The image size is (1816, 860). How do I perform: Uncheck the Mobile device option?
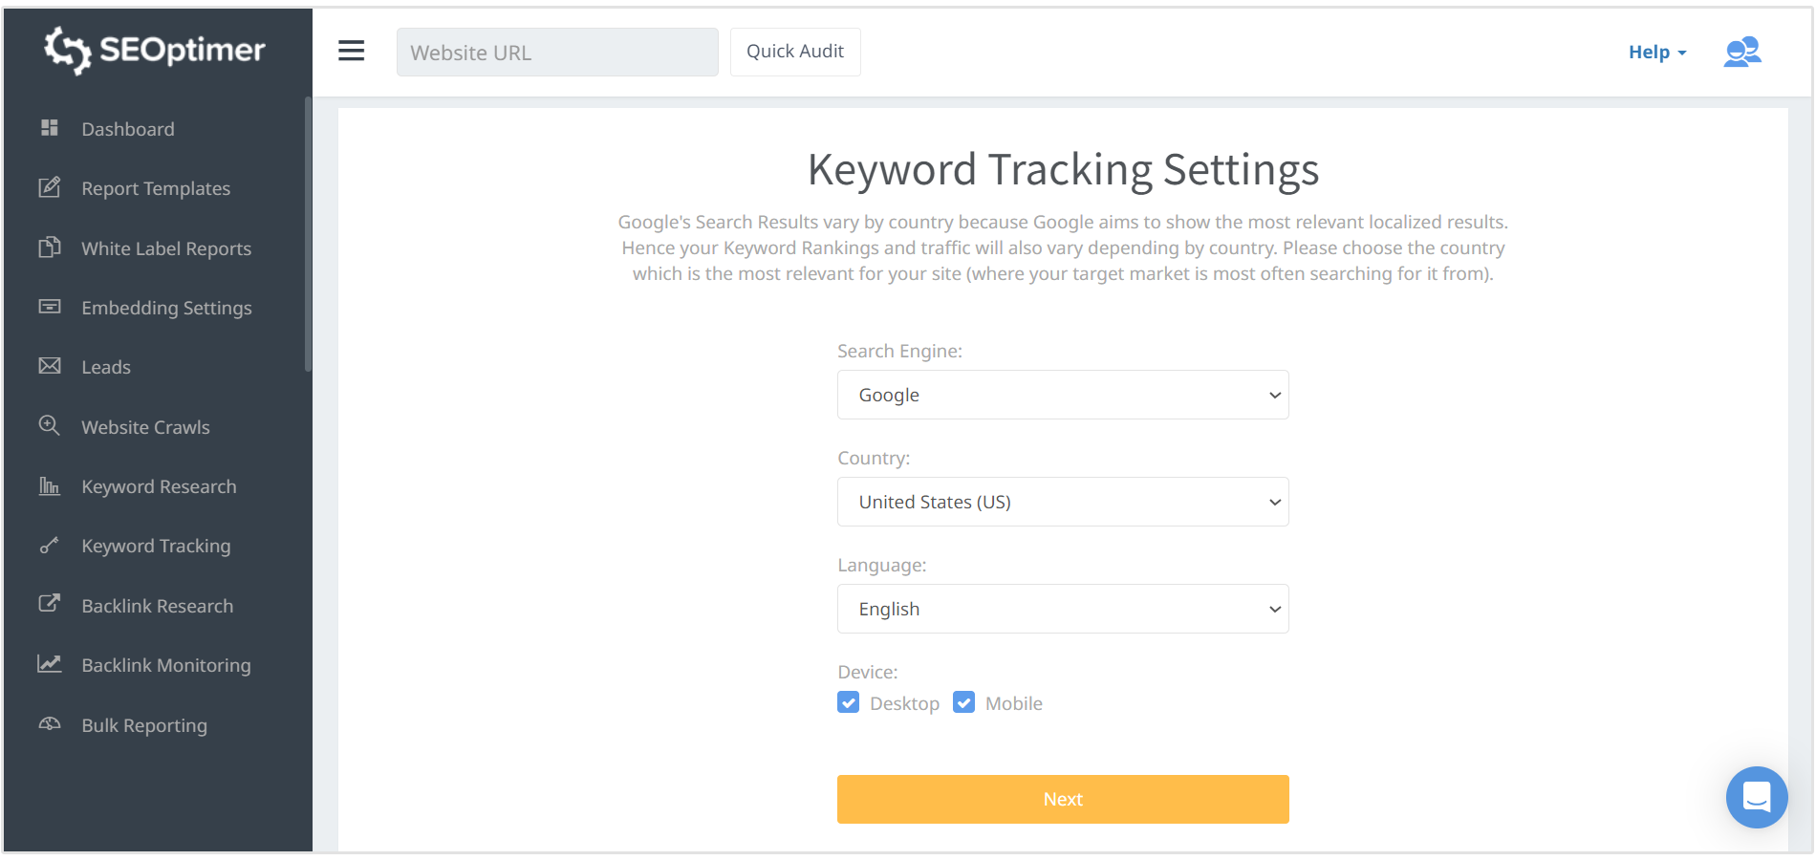[x=964, y=702]
